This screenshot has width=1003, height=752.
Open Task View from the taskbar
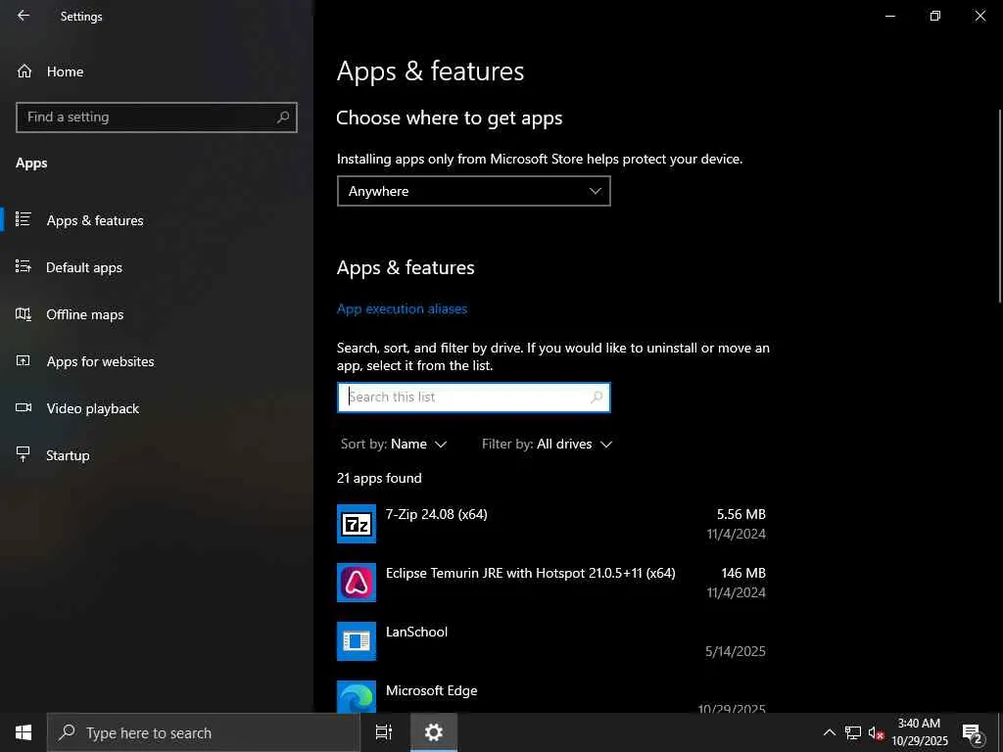tap(384, 732)
